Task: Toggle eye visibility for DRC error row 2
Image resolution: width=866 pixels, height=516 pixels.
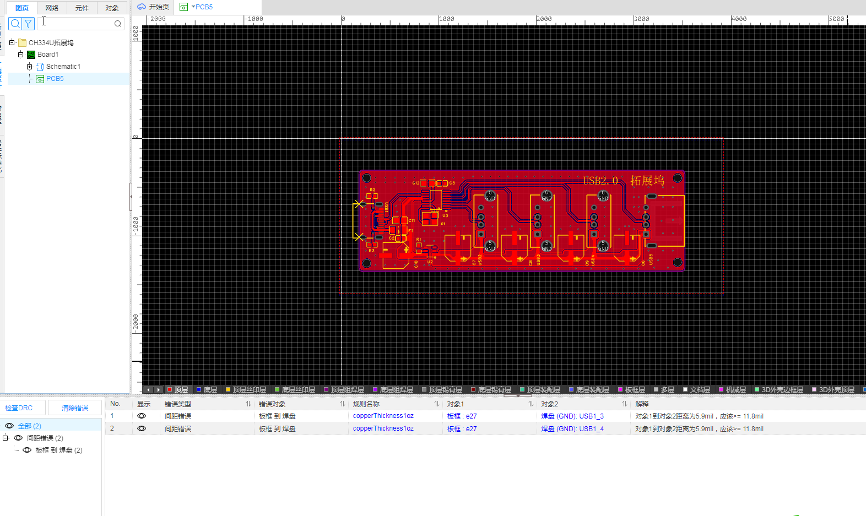Action: point(142,428)
